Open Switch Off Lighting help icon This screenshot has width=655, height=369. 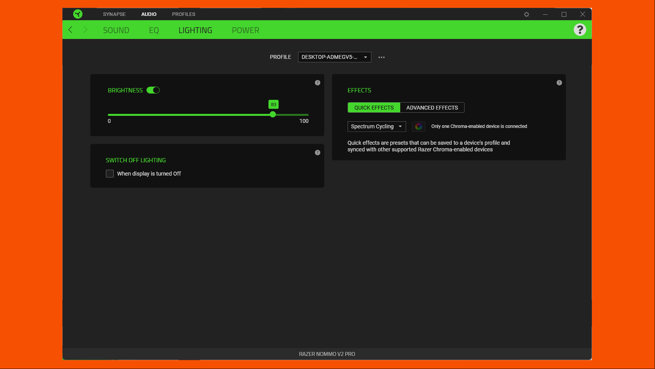point(317,153)
